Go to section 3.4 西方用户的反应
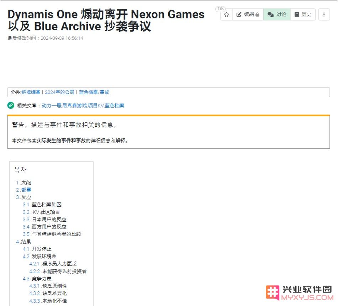Screen dimensions: 338x306 coord(44,227)
